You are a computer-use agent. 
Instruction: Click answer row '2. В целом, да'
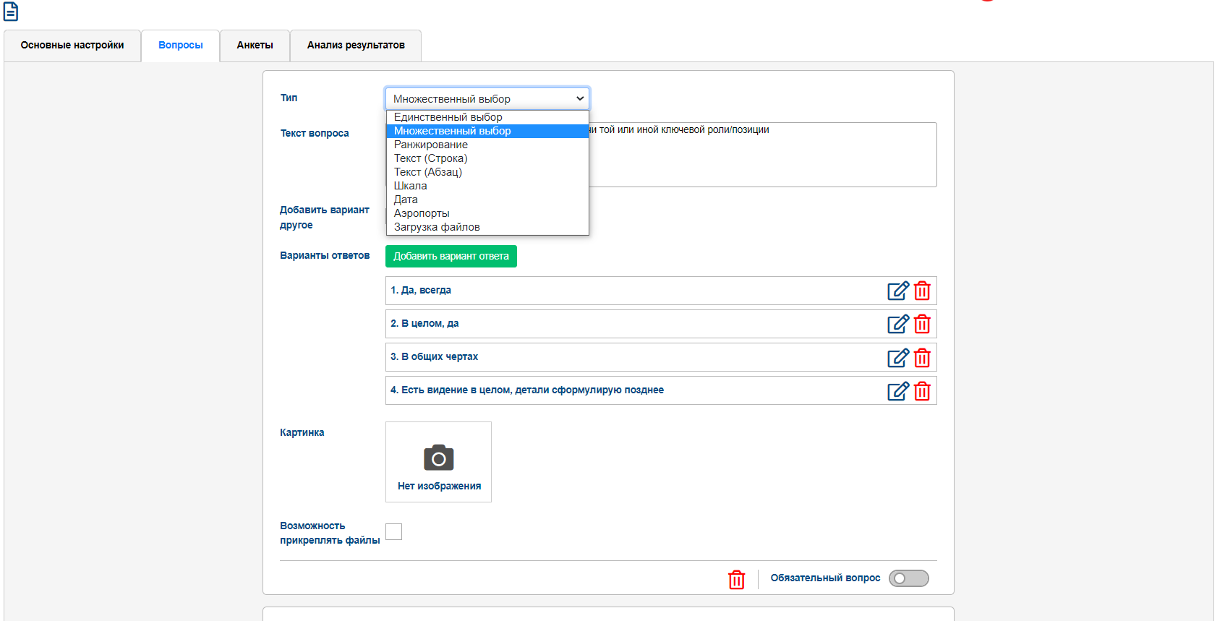coord(661,324)
